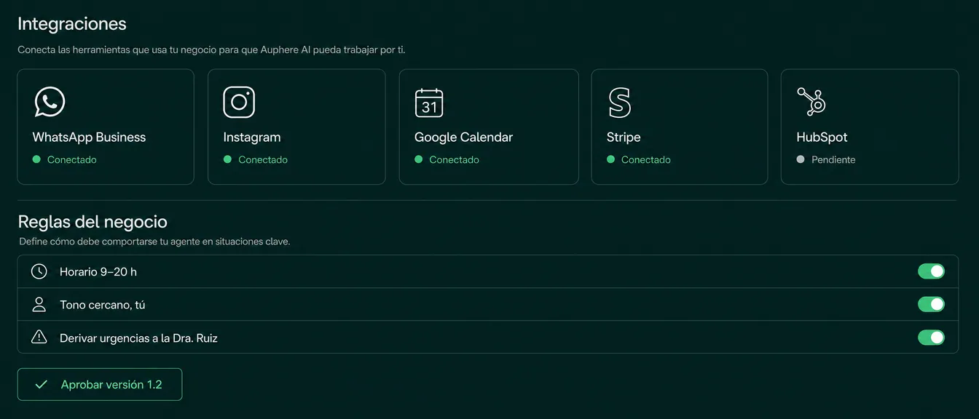The height and width of the screenshot is (419, 979).
Task: Click the Conectado label under Google Calendar
Action: point(455,159)
